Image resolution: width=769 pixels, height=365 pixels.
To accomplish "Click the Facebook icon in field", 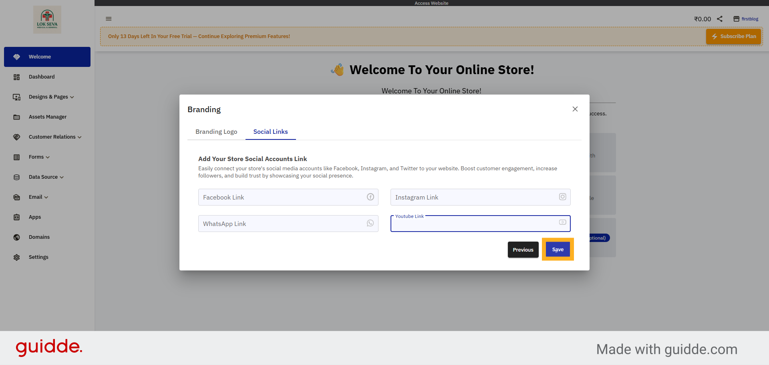I will click(370, 197).
